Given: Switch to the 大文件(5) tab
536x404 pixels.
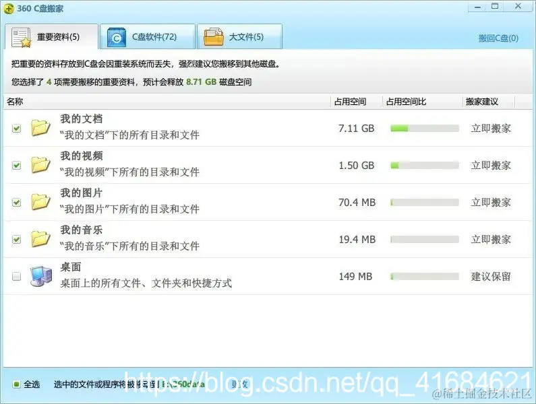Looking at the screenshot, I should [239, 36].
